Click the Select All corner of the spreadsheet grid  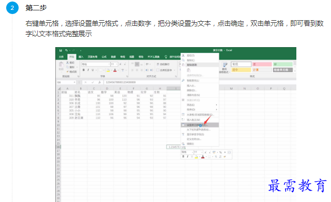(59, 89)
